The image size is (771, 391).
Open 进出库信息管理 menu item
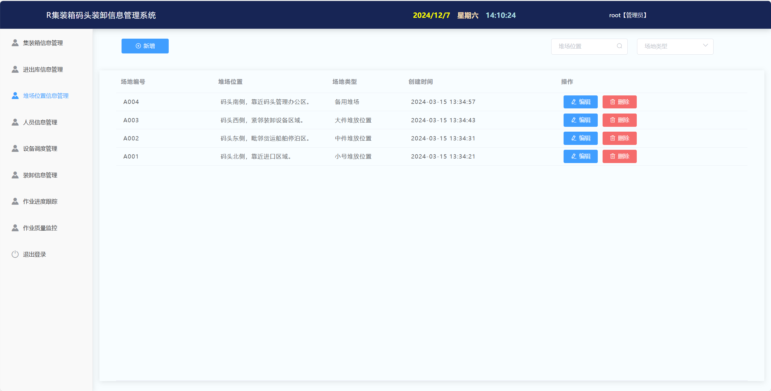(x=43, y=69)
